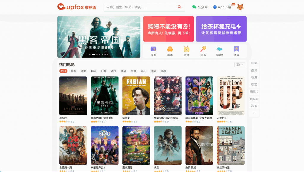Screen dimensions: 304x172
Task: Click the 法比安 title link
Action: coord(126,118)
